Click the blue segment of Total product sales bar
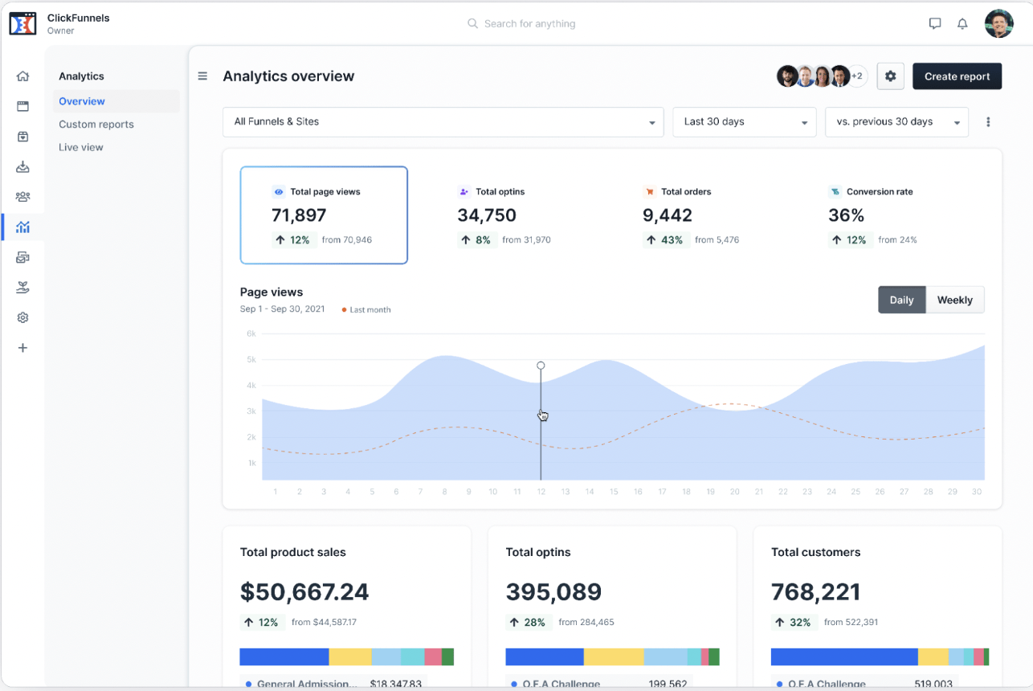 (284, 656)
